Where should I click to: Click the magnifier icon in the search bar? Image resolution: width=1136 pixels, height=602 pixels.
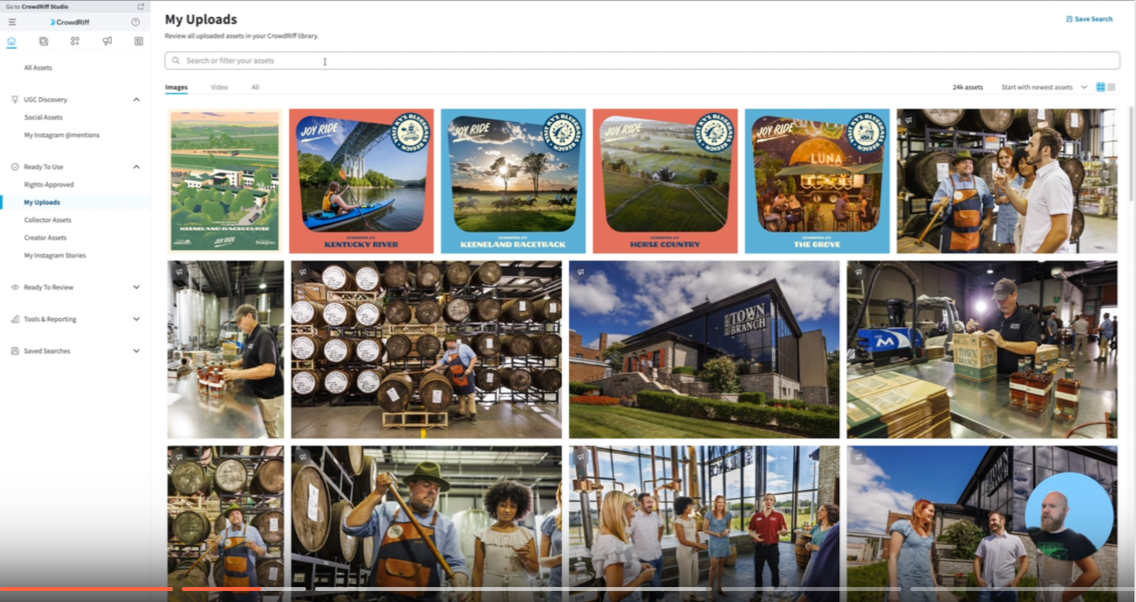click(x=176, y=61)
